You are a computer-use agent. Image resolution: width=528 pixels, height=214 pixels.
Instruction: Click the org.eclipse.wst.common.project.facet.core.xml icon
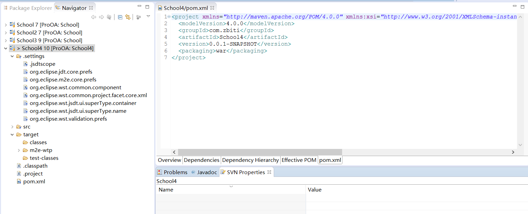(x=25, y=95)
